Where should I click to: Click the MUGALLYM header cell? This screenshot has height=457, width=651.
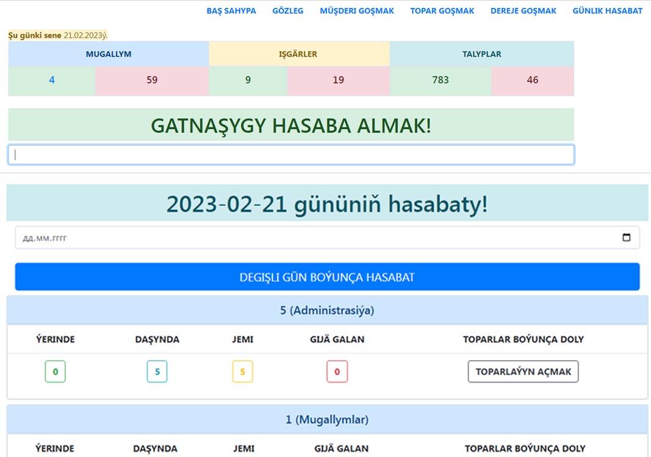[x=109, y=54]
